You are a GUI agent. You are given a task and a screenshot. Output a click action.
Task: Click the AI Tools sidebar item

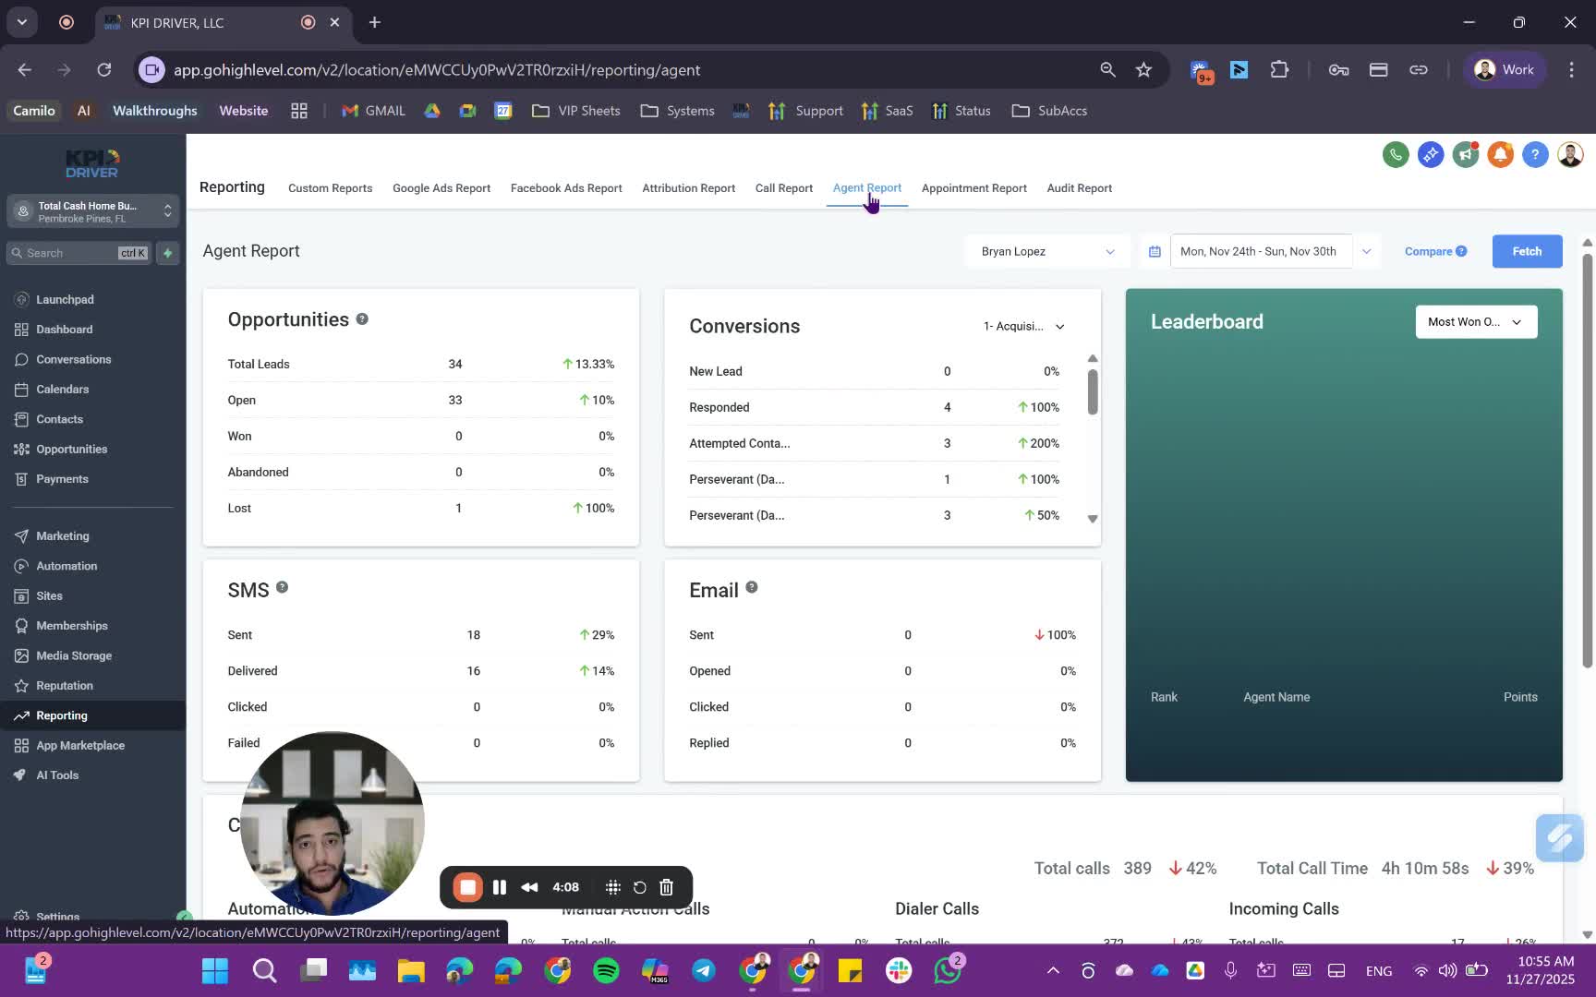tap(92, 775)
